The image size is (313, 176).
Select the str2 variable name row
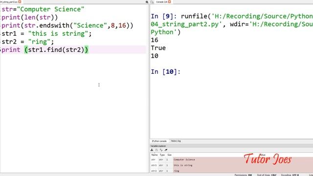tap(154, 171)
